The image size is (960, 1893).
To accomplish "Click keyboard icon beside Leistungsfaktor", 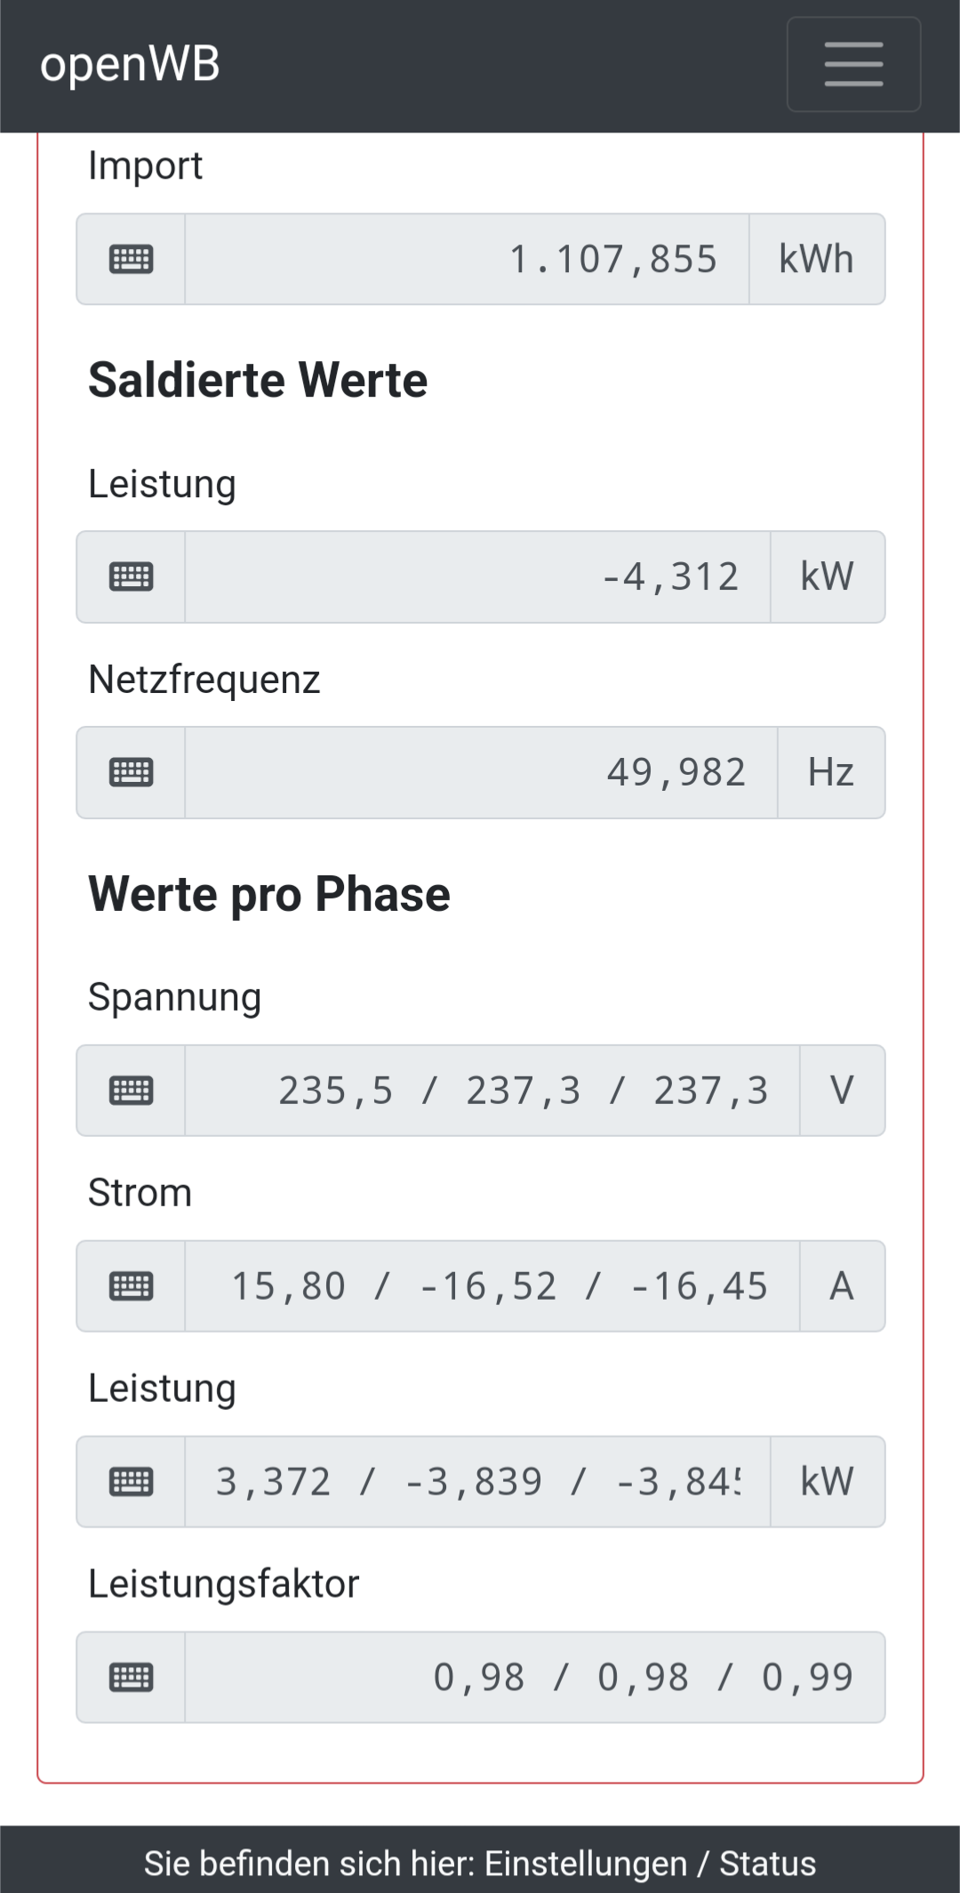I will [131, 1677].
